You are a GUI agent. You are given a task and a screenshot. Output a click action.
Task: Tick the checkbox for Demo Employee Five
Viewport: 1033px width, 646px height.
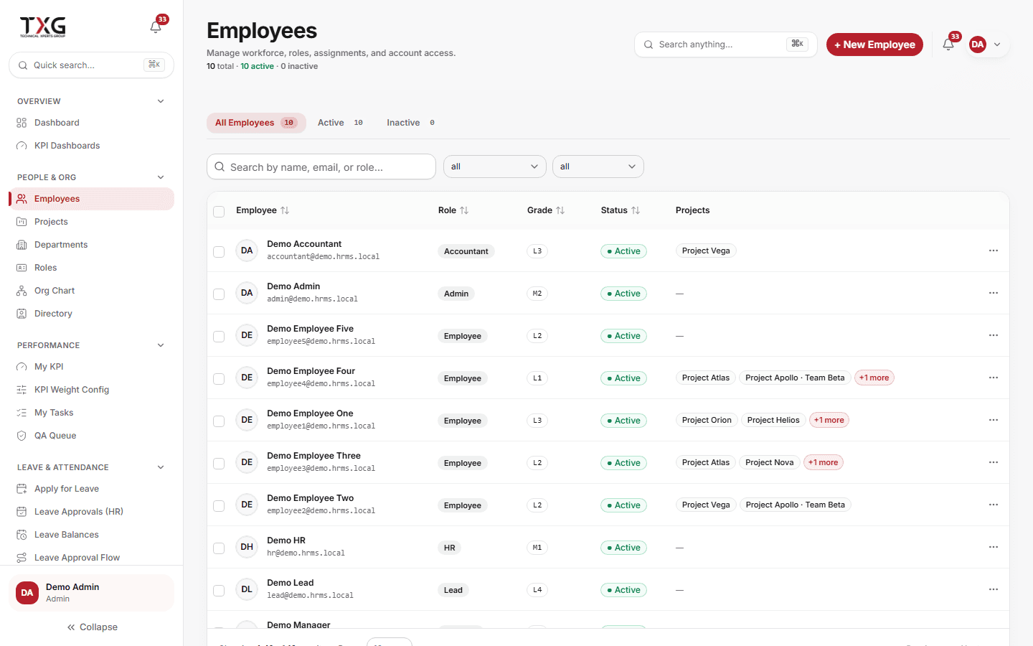click(x=219, y=336)
